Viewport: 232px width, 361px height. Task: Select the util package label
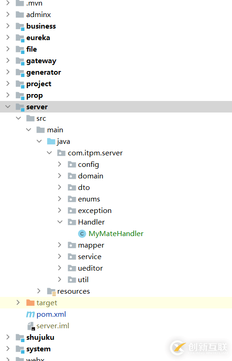(x=83, y=280)
